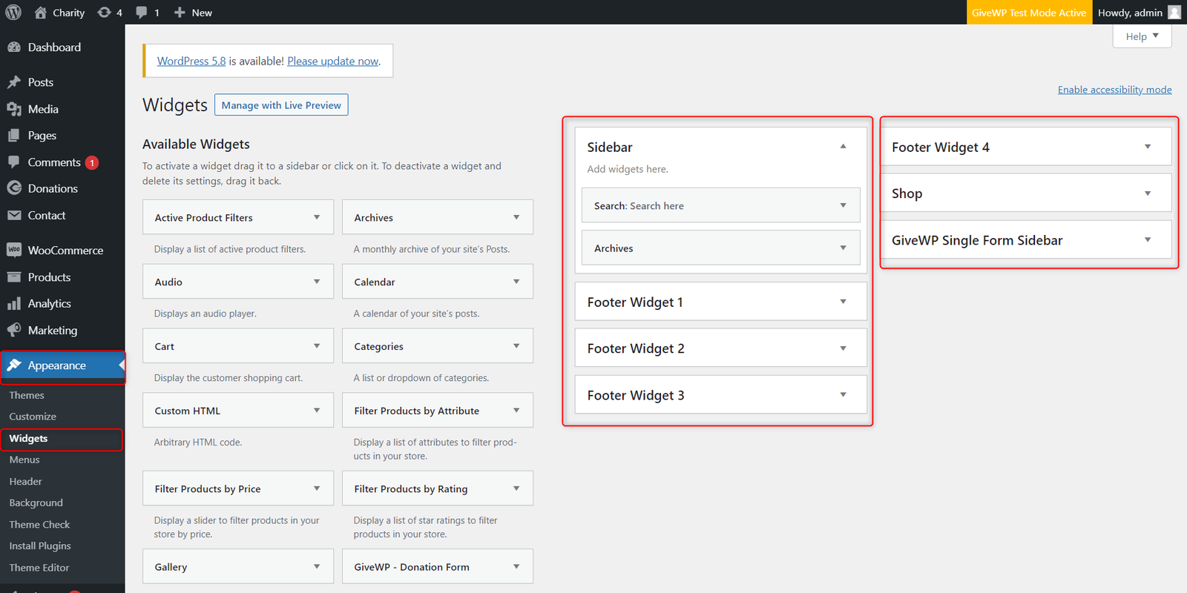1187x593 pixels.
Task: Open the Menus submenu item
Action: click(x=24, y=460)
